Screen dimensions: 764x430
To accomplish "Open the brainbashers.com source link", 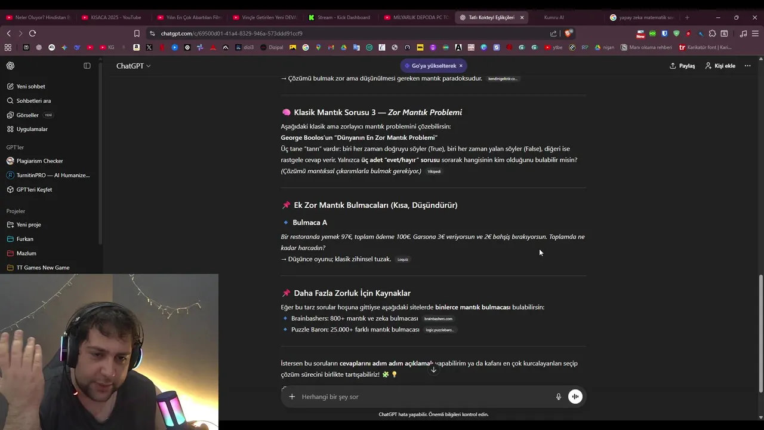I will (x=438, y=319).
